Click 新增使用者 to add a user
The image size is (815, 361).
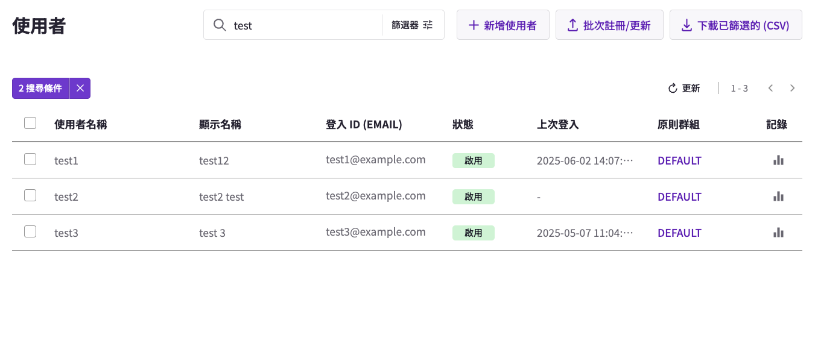503,25
